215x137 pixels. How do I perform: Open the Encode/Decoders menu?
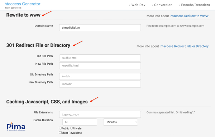pos(194,5)
